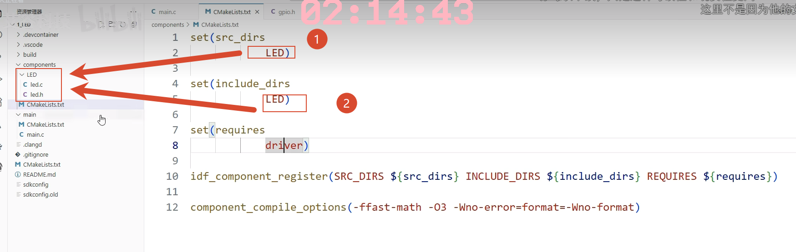Click the file icon beside .clangd
Screen dimensions: 796x252
19,144
